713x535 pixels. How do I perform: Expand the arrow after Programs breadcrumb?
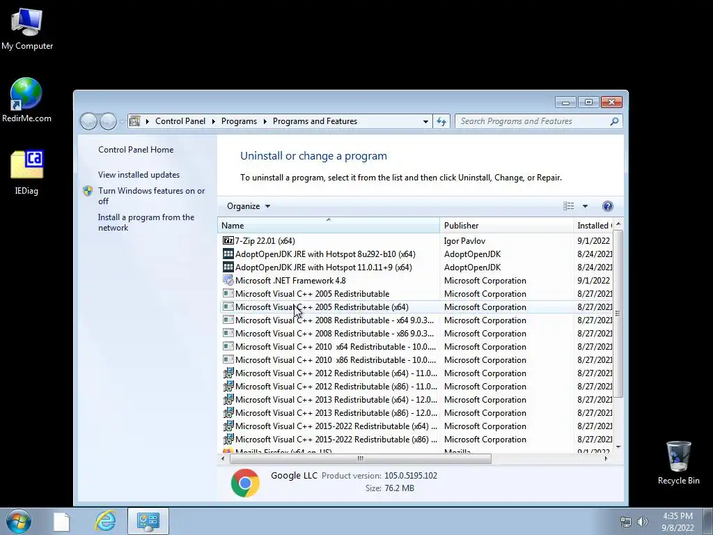[x=265, y=121]
